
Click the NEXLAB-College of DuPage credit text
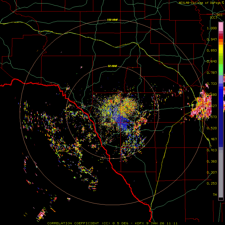coord(199,3)
